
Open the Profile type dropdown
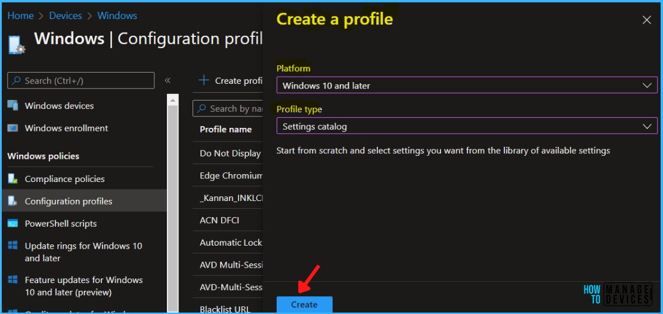tap(467, 126)
